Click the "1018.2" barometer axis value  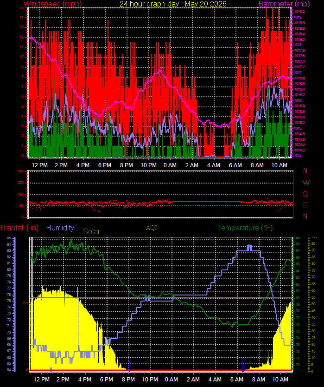[299, 39]
